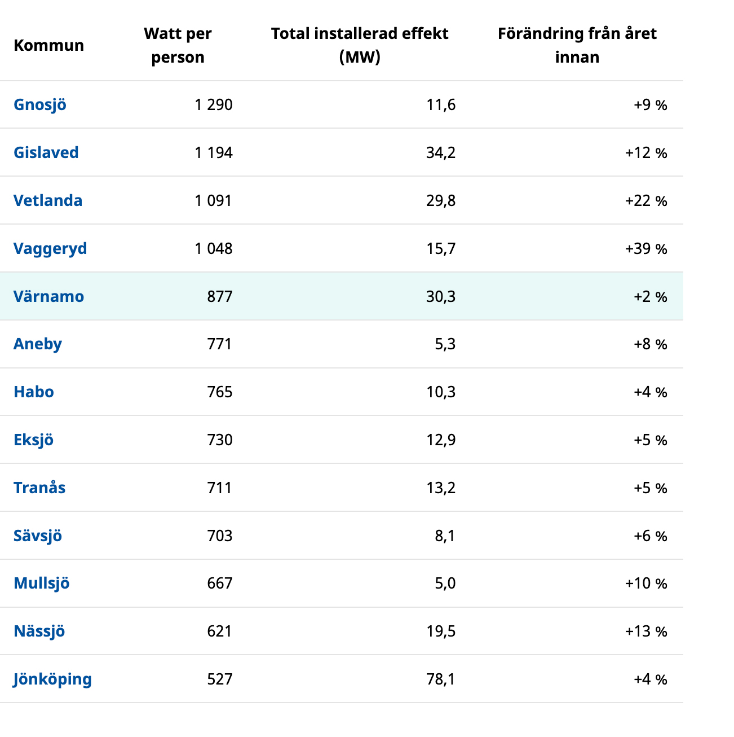Select the Vaggeryd link

(x=50, y=249)
